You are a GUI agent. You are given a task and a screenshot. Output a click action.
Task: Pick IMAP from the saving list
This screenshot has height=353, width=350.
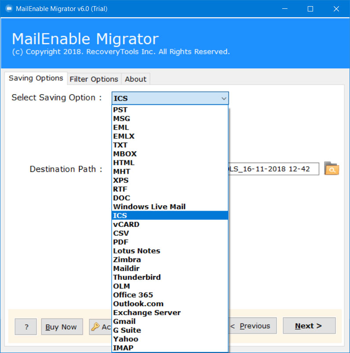point(170,348)
